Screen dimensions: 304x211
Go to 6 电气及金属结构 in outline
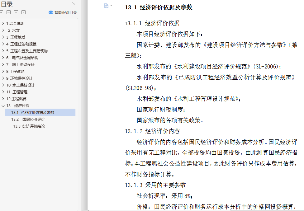point(22,58)
